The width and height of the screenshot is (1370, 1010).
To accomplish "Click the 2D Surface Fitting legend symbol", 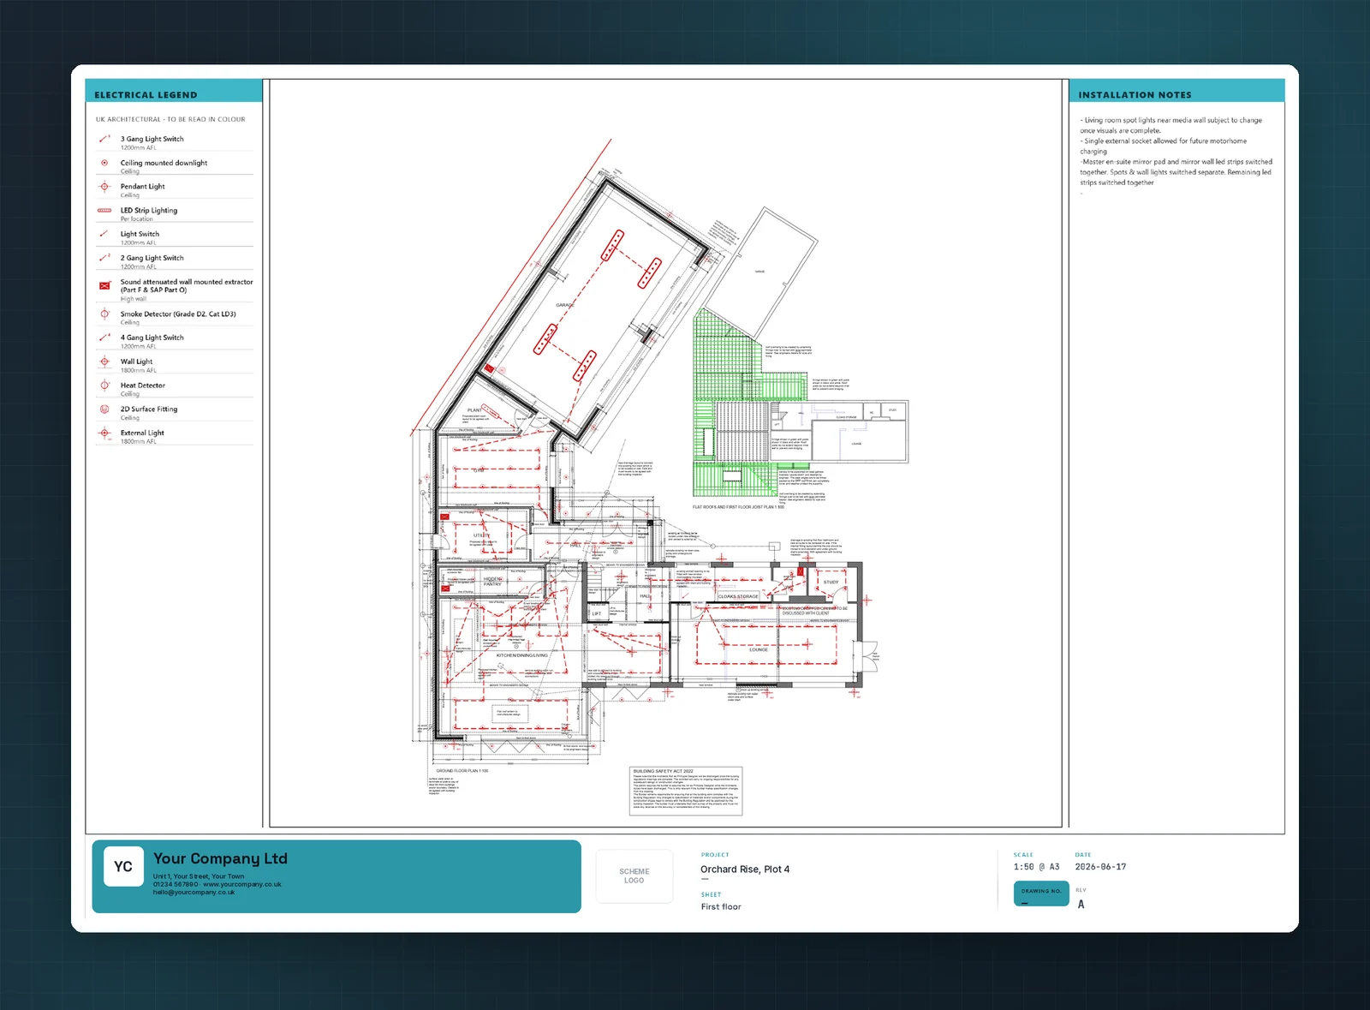I will [104, 409].
